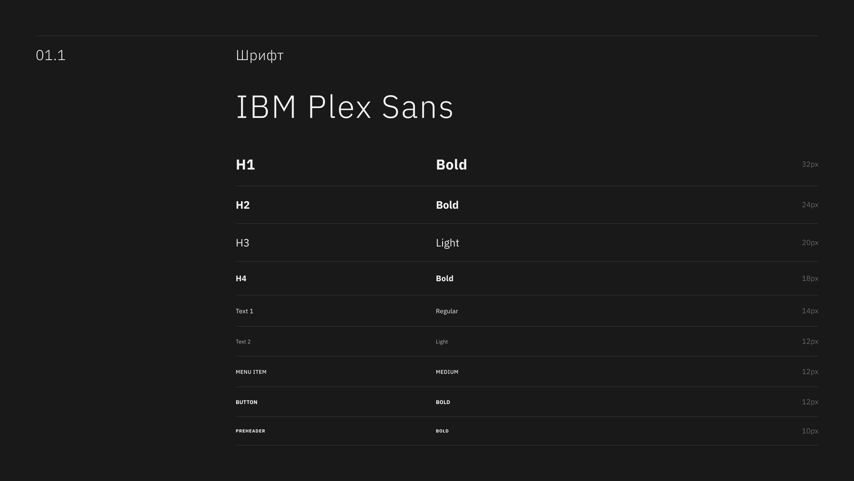Click the 01.1 section number
The width and height of the screenshot is (854, 481).
(51, 56)
